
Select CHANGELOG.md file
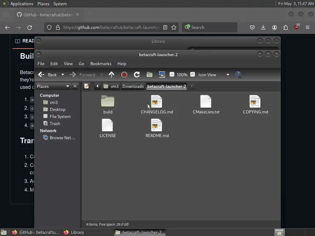point(157,104)
